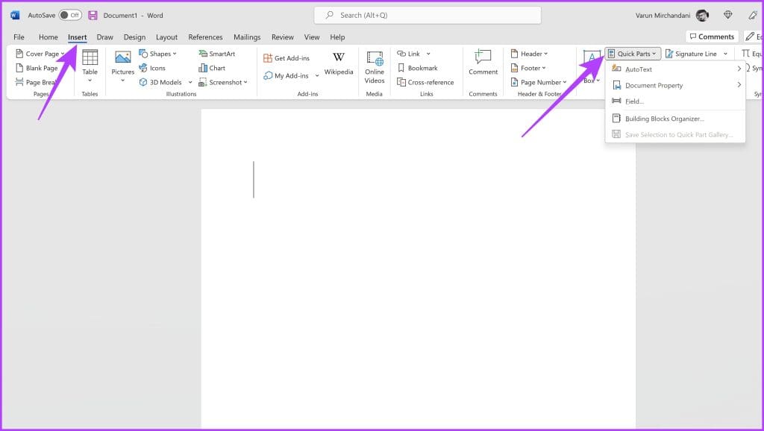The width and height of the screenshot is (764, 431).
Task: Open the Footer dropdown
Action: [528, 68]
